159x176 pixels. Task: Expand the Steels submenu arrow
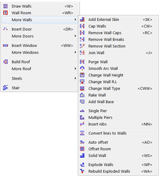(x=75, y=78)
